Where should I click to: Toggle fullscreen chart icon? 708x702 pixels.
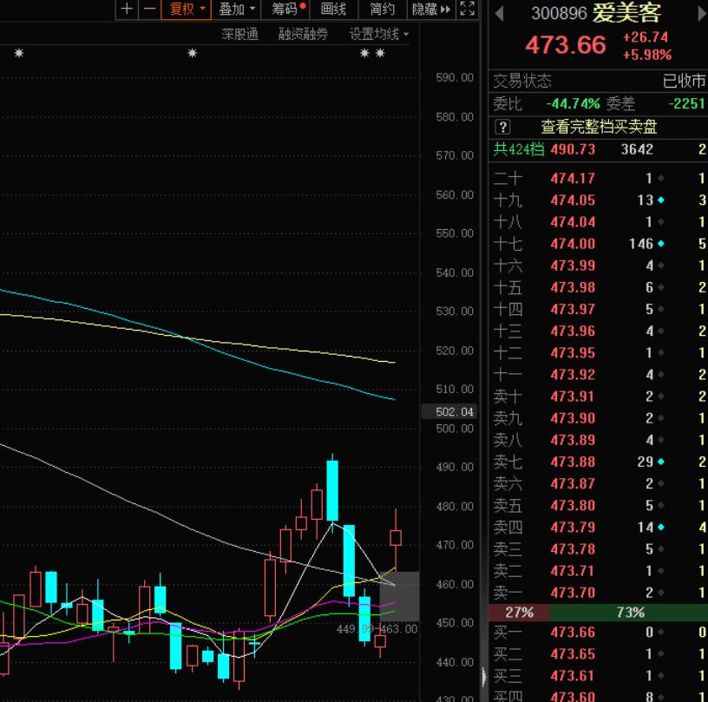[x=468, y=9]
